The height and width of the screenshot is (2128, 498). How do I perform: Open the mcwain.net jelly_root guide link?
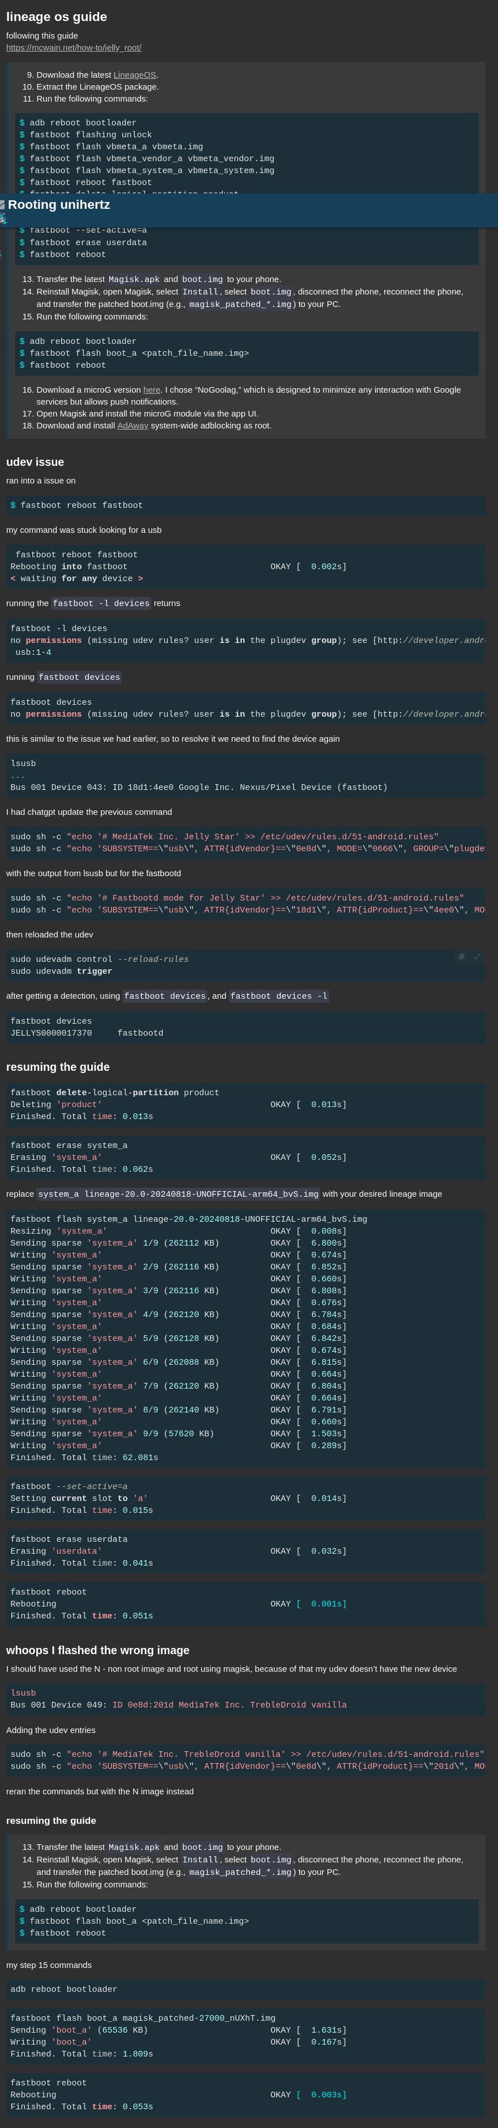click(74, 48)
